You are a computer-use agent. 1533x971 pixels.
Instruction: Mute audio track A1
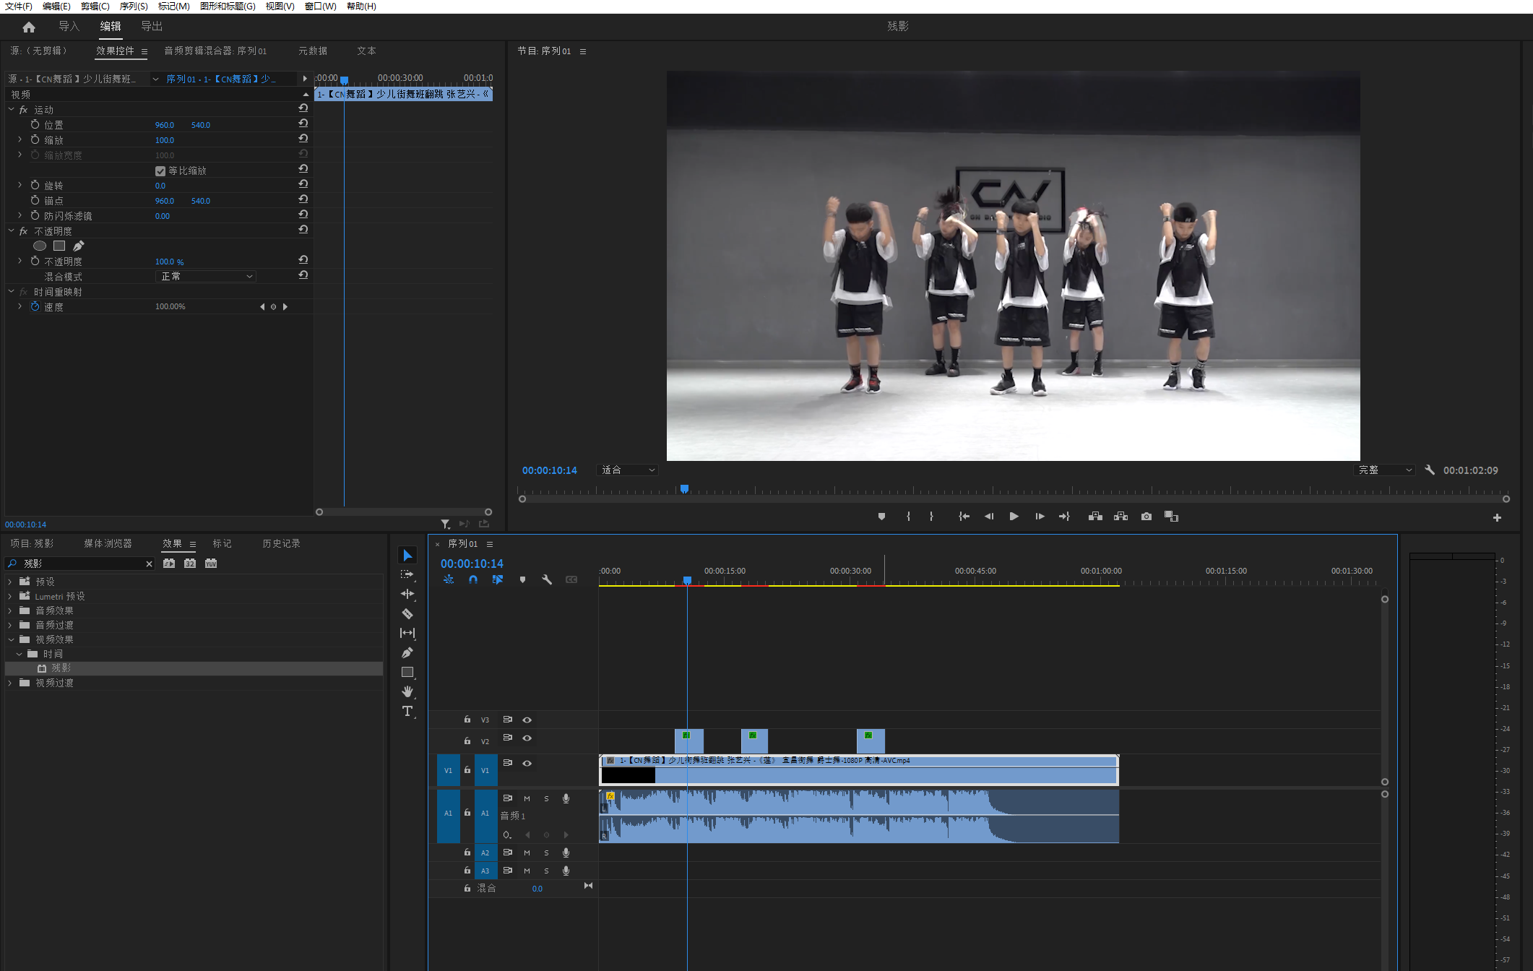pos(527,798)
